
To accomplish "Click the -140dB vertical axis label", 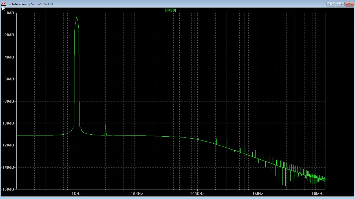I will click(8, 167).
